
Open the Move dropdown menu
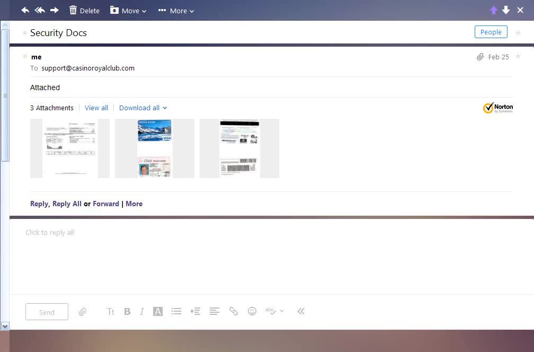click(x=128, y=11)
